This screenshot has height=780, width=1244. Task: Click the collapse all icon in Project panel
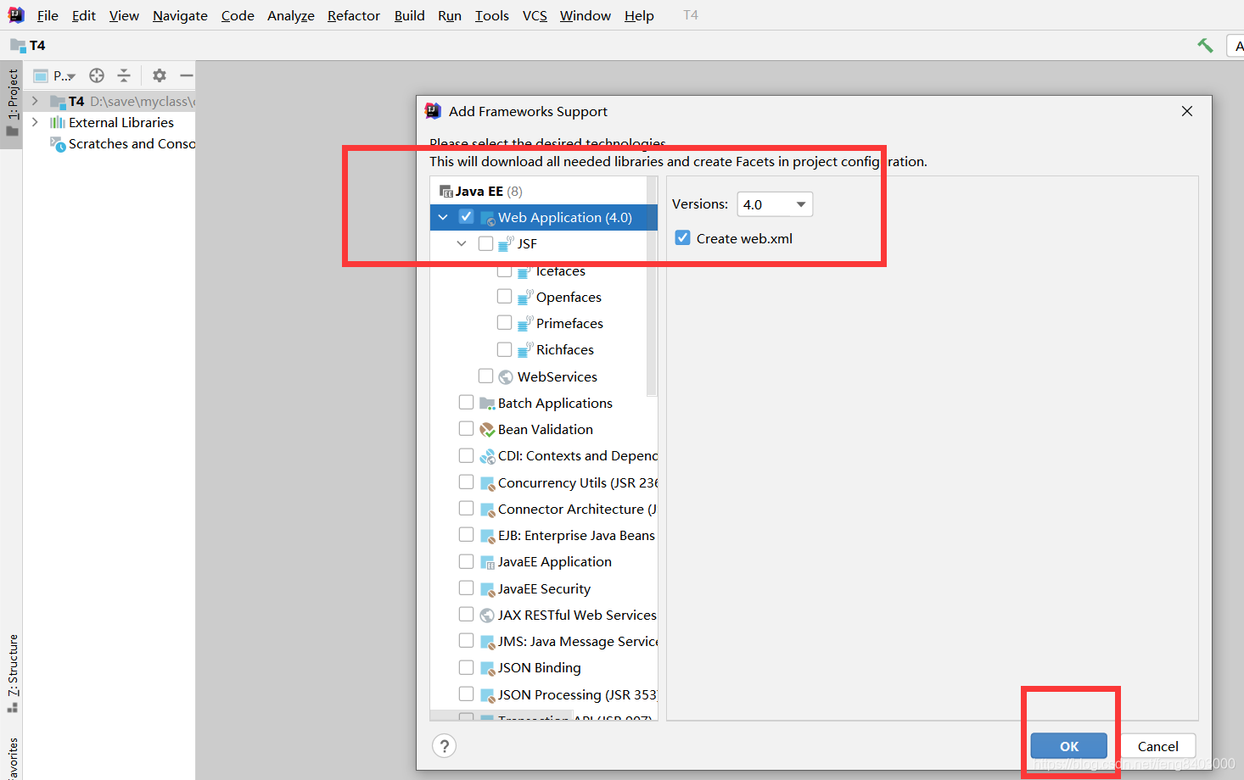(x=124, y=75)
